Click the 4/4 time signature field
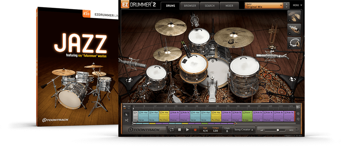This screenshot has width=341, height=147. [x=205, y=130]
